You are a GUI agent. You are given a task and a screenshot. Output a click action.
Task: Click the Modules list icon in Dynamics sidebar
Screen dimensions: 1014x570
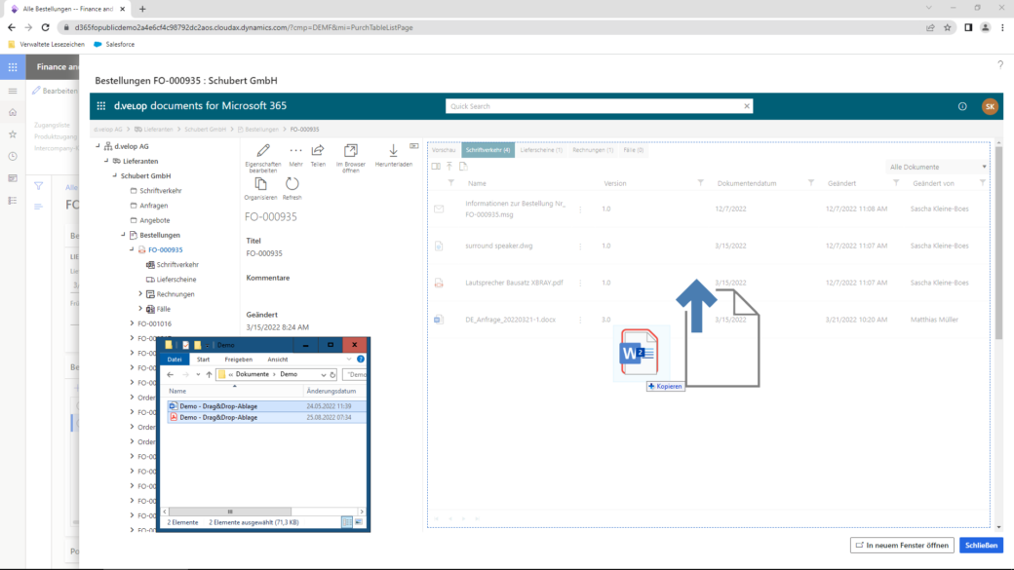click(13, 201)
